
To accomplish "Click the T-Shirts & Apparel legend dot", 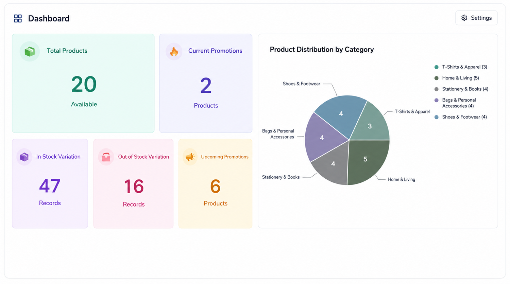I will pos(437,67).
